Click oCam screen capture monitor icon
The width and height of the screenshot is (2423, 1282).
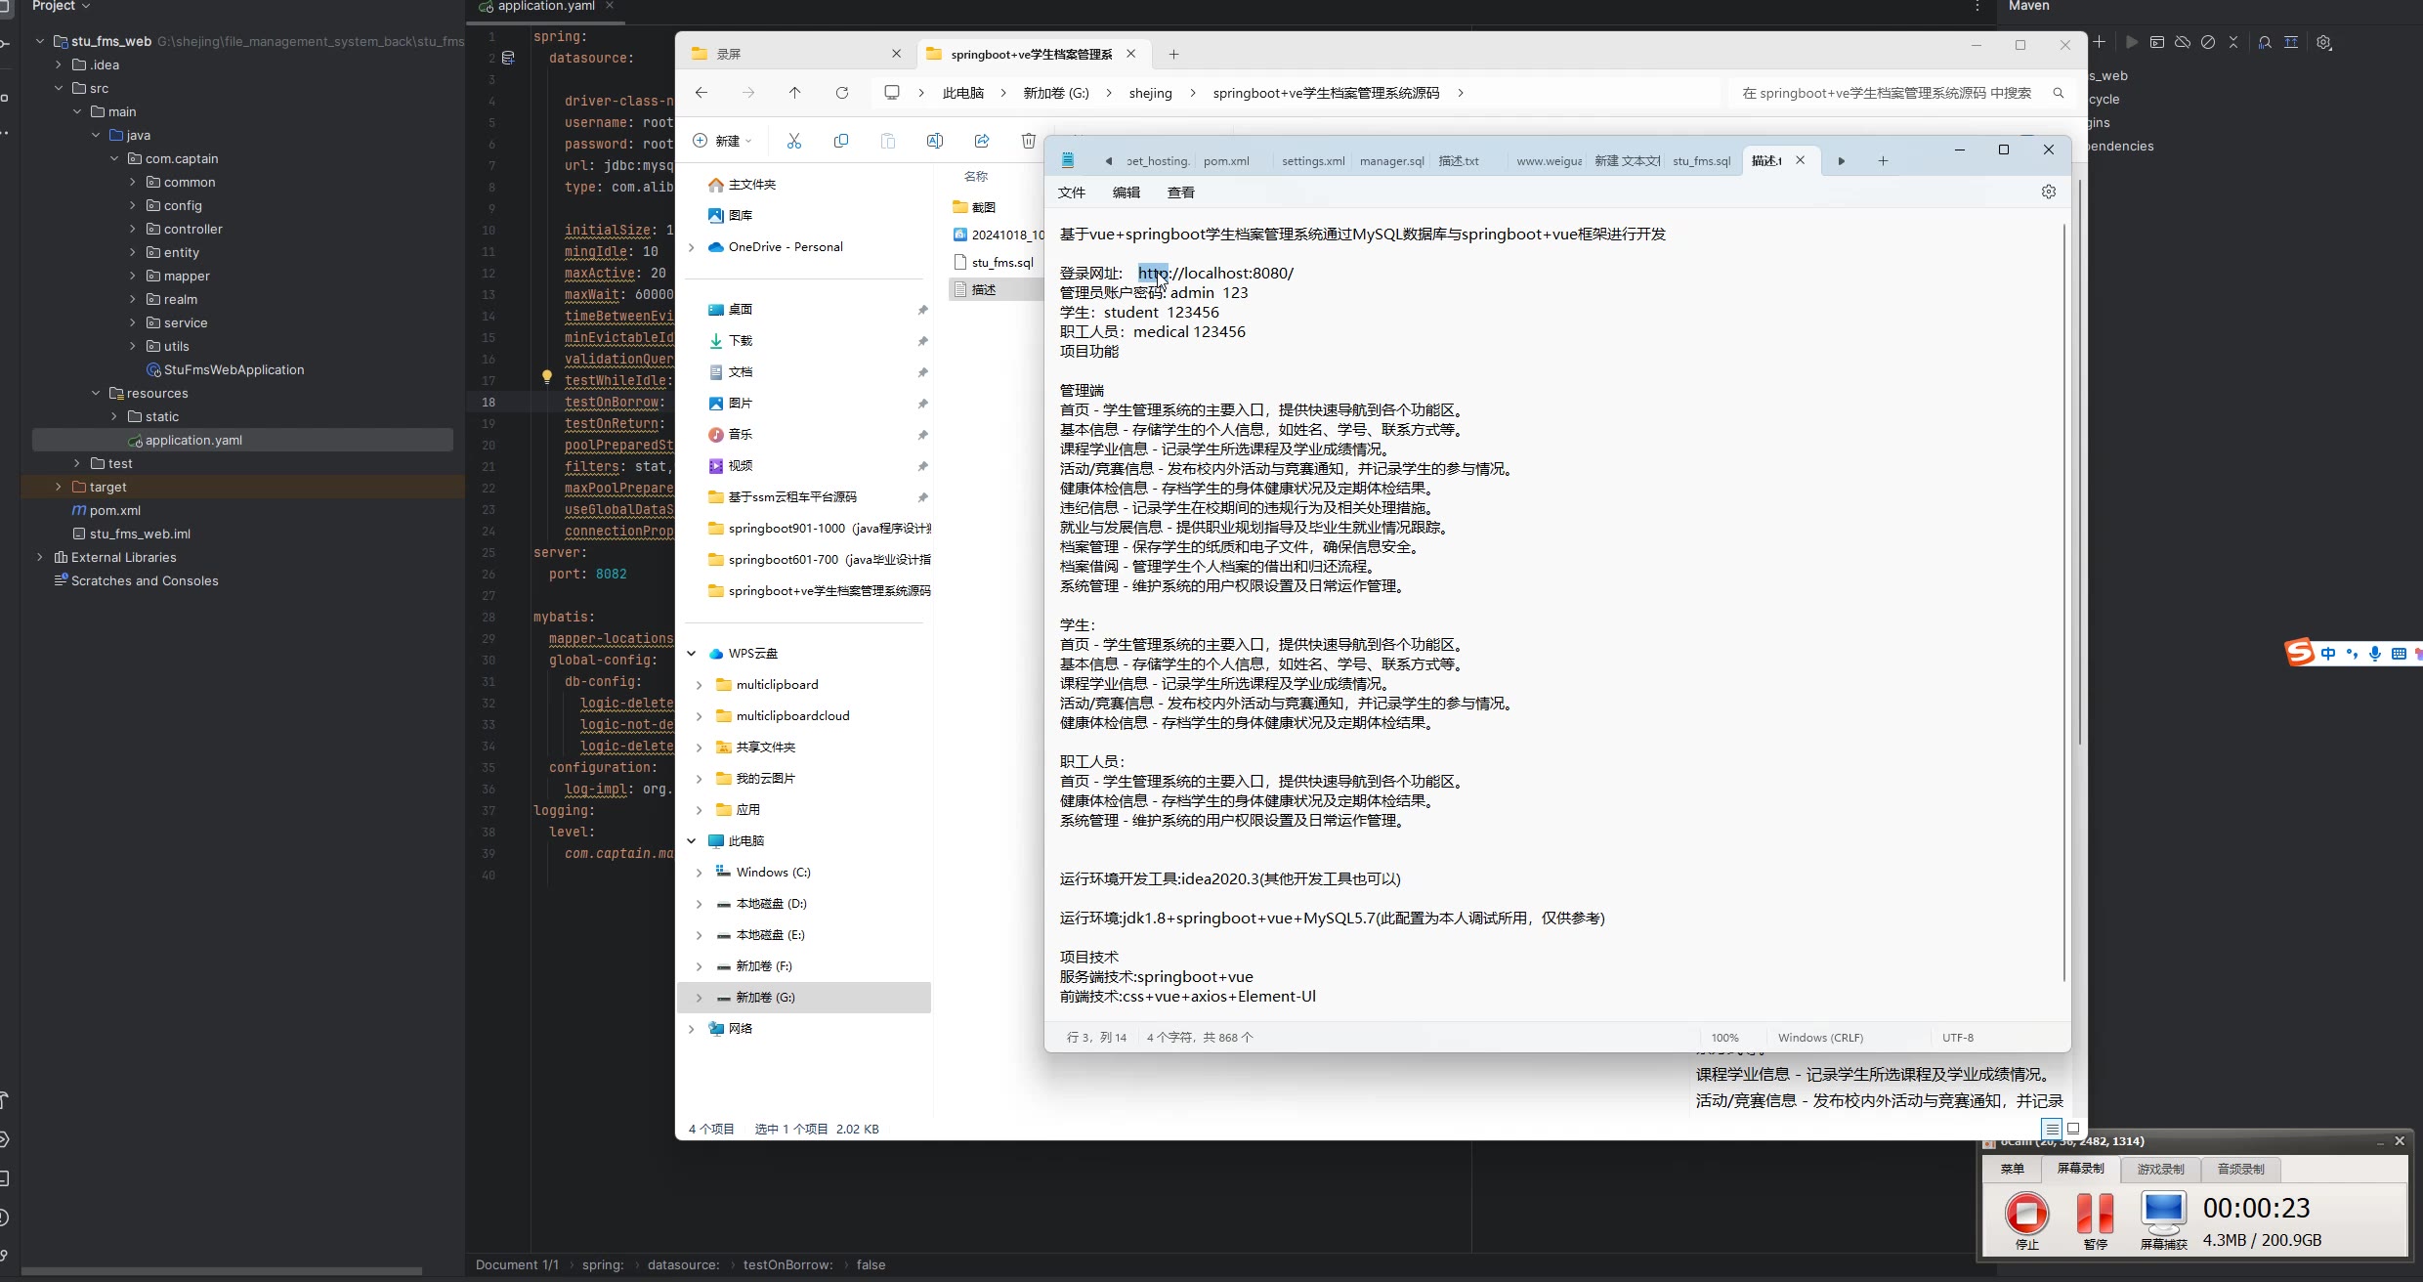(2163, 1219)
